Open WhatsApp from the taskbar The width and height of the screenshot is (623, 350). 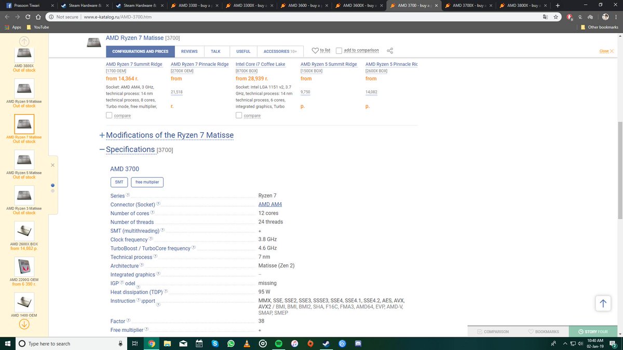(231, 343)
